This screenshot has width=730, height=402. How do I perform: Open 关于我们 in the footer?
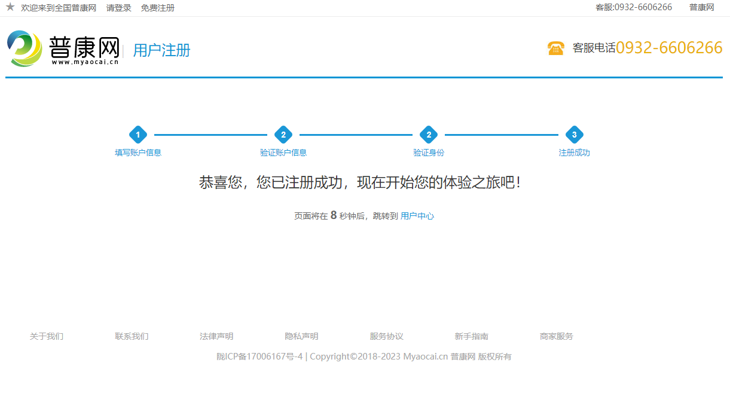[47, 336]
